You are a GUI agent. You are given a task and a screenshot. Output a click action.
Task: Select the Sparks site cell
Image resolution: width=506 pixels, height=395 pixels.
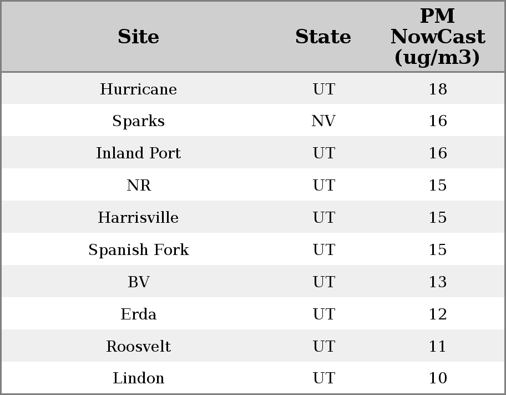[x=139, y=121]
